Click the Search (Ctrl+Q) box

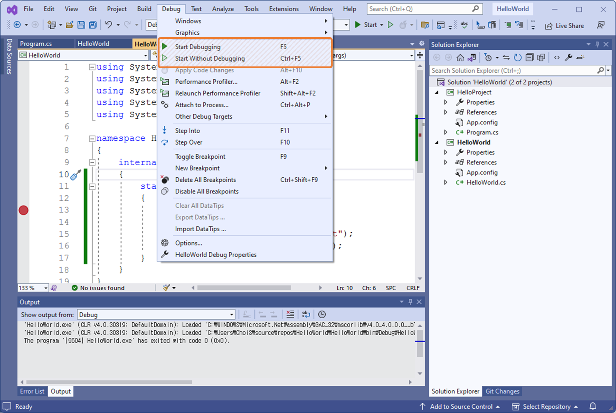pos(424,9)
